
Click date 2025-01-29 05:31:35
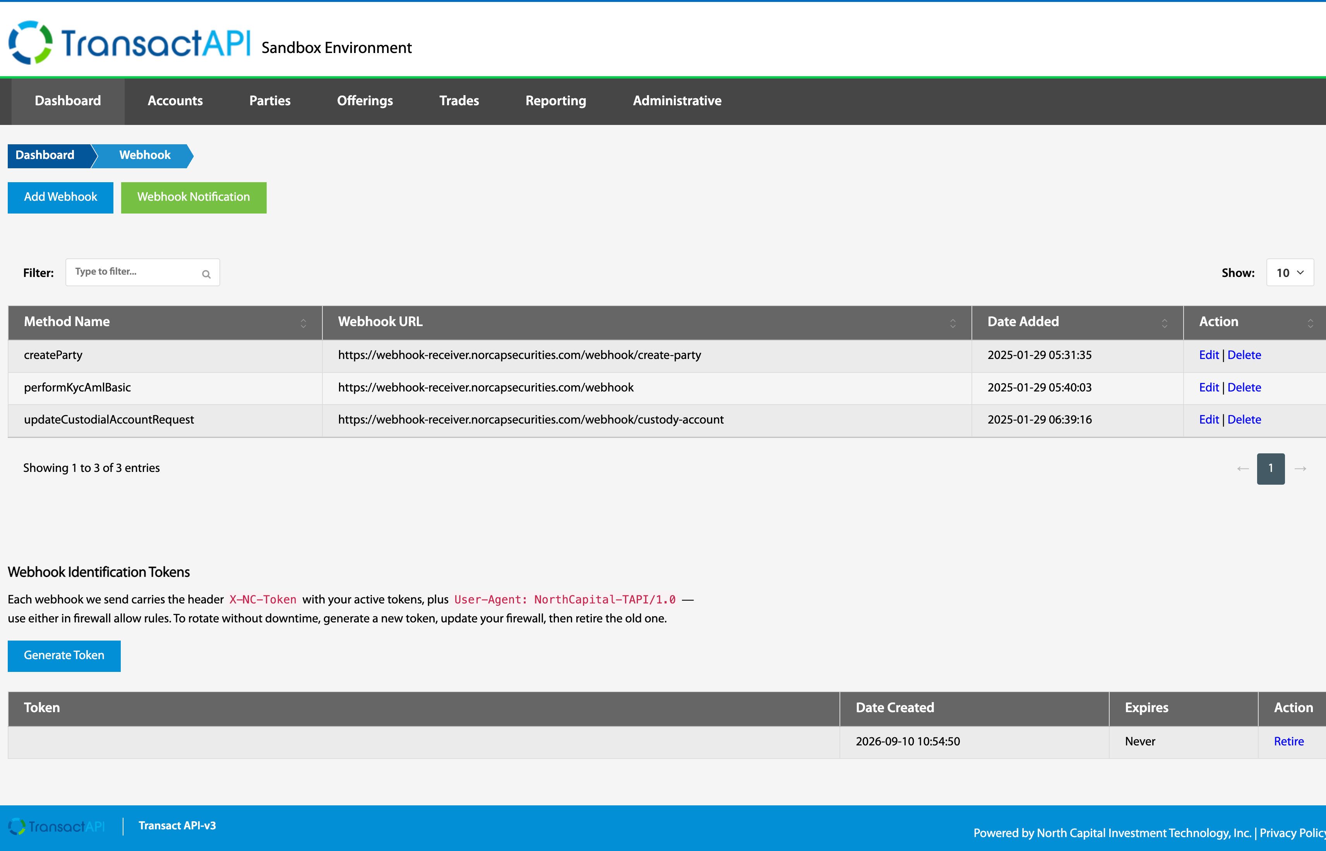[x=1040, y=355]
